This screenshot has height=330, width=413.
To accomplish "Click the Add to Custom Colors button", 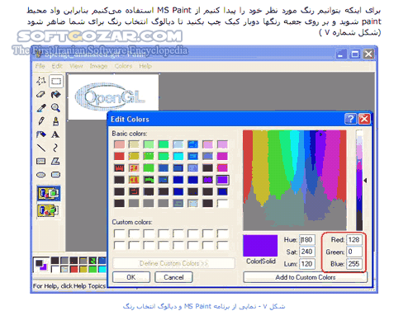I will [x=305, y=277].
